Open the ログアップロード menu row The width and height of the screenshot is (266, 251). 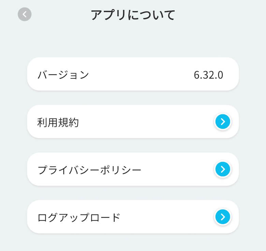click(133, 217)
